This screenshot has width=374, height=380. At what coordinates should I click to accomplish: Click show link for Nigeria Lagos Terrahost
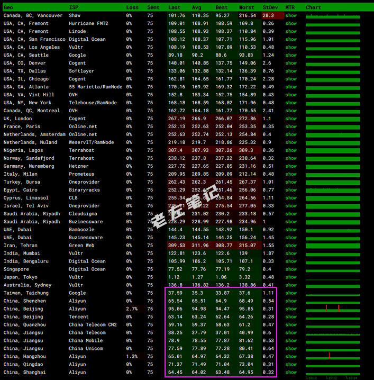tap(291, 150)
